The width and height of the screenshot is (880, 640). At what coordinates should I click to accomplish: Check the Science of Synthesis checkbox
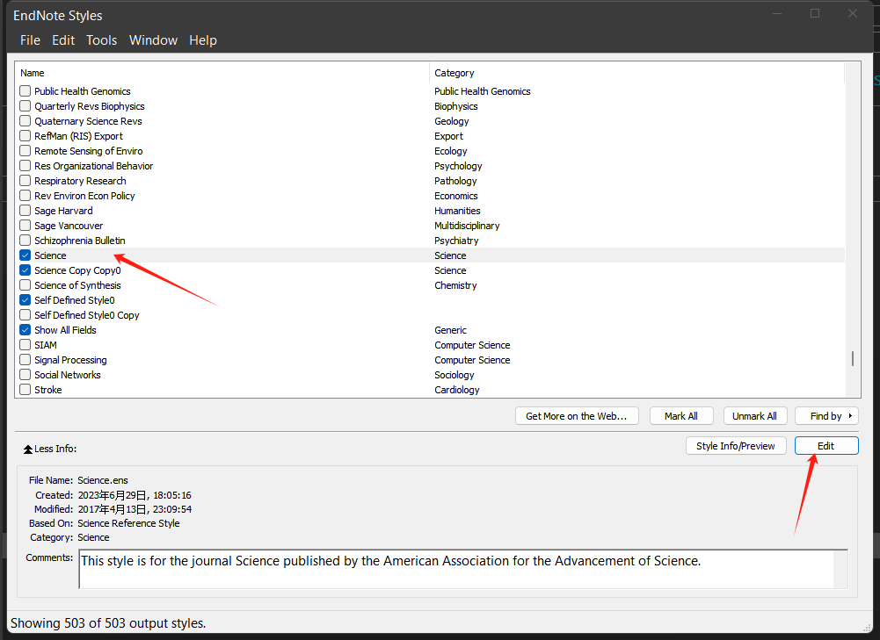(x=25, y=285)
